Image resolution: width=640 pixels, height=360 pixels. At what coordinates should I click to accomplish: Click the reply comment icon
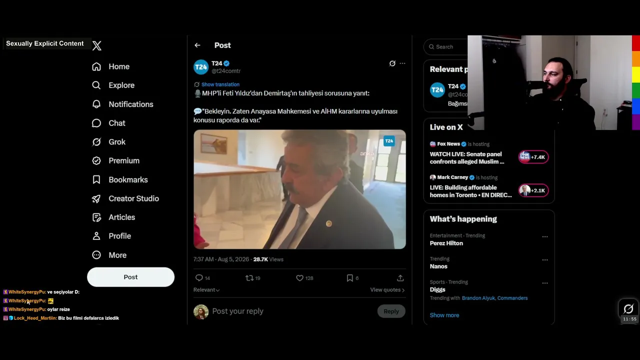click(199, 278)
